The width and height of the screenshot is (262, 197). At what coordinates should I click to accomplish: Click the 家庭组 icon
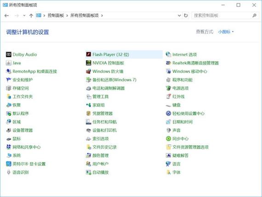pos(88,105)
